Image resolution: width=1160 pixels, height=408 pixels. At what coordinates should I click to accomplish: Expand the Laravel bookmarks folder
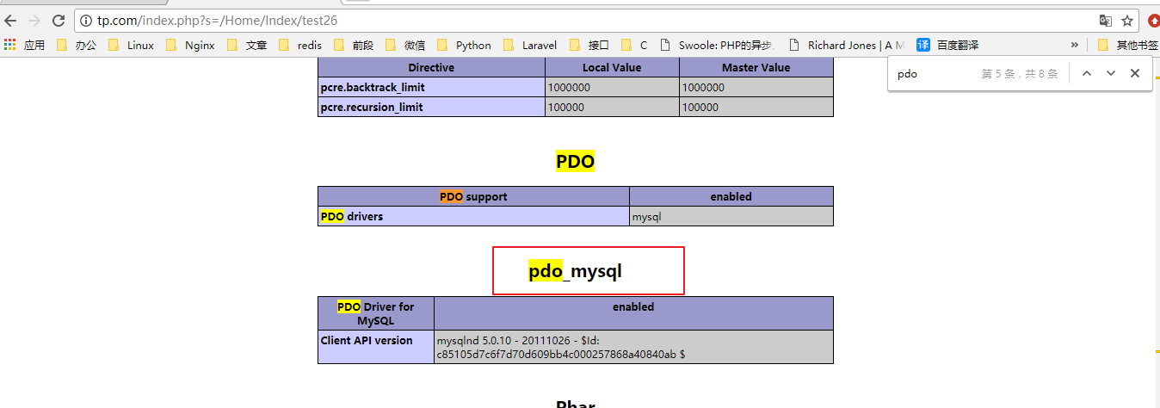pyautogui.click(x=530, y=46)
